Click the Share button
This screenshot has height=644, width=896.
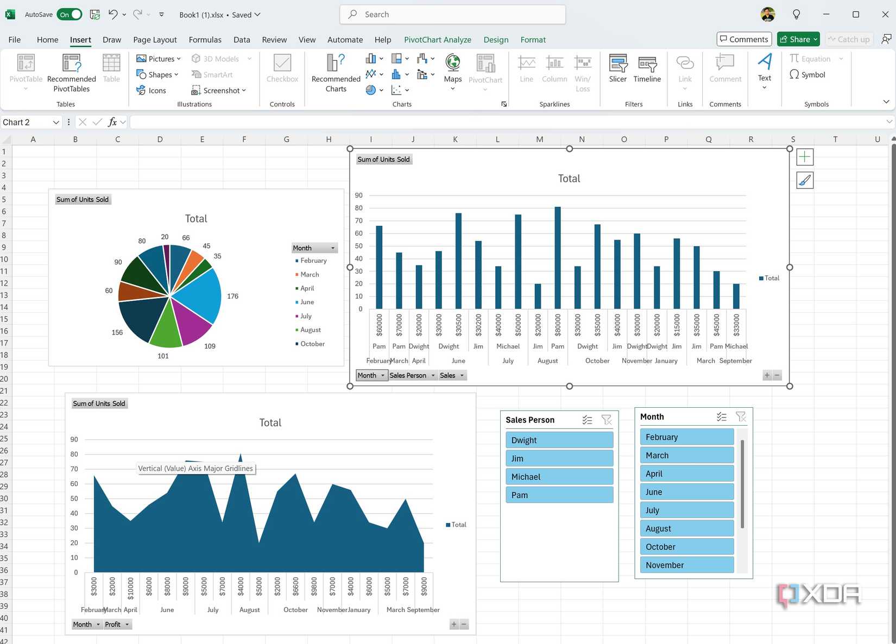[798, 39]
